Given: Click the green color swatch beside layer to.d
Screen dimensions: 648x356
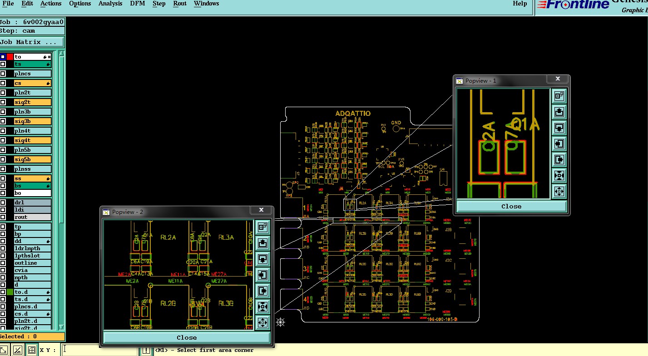Looking at the screenshot, I should click(10, 292).
